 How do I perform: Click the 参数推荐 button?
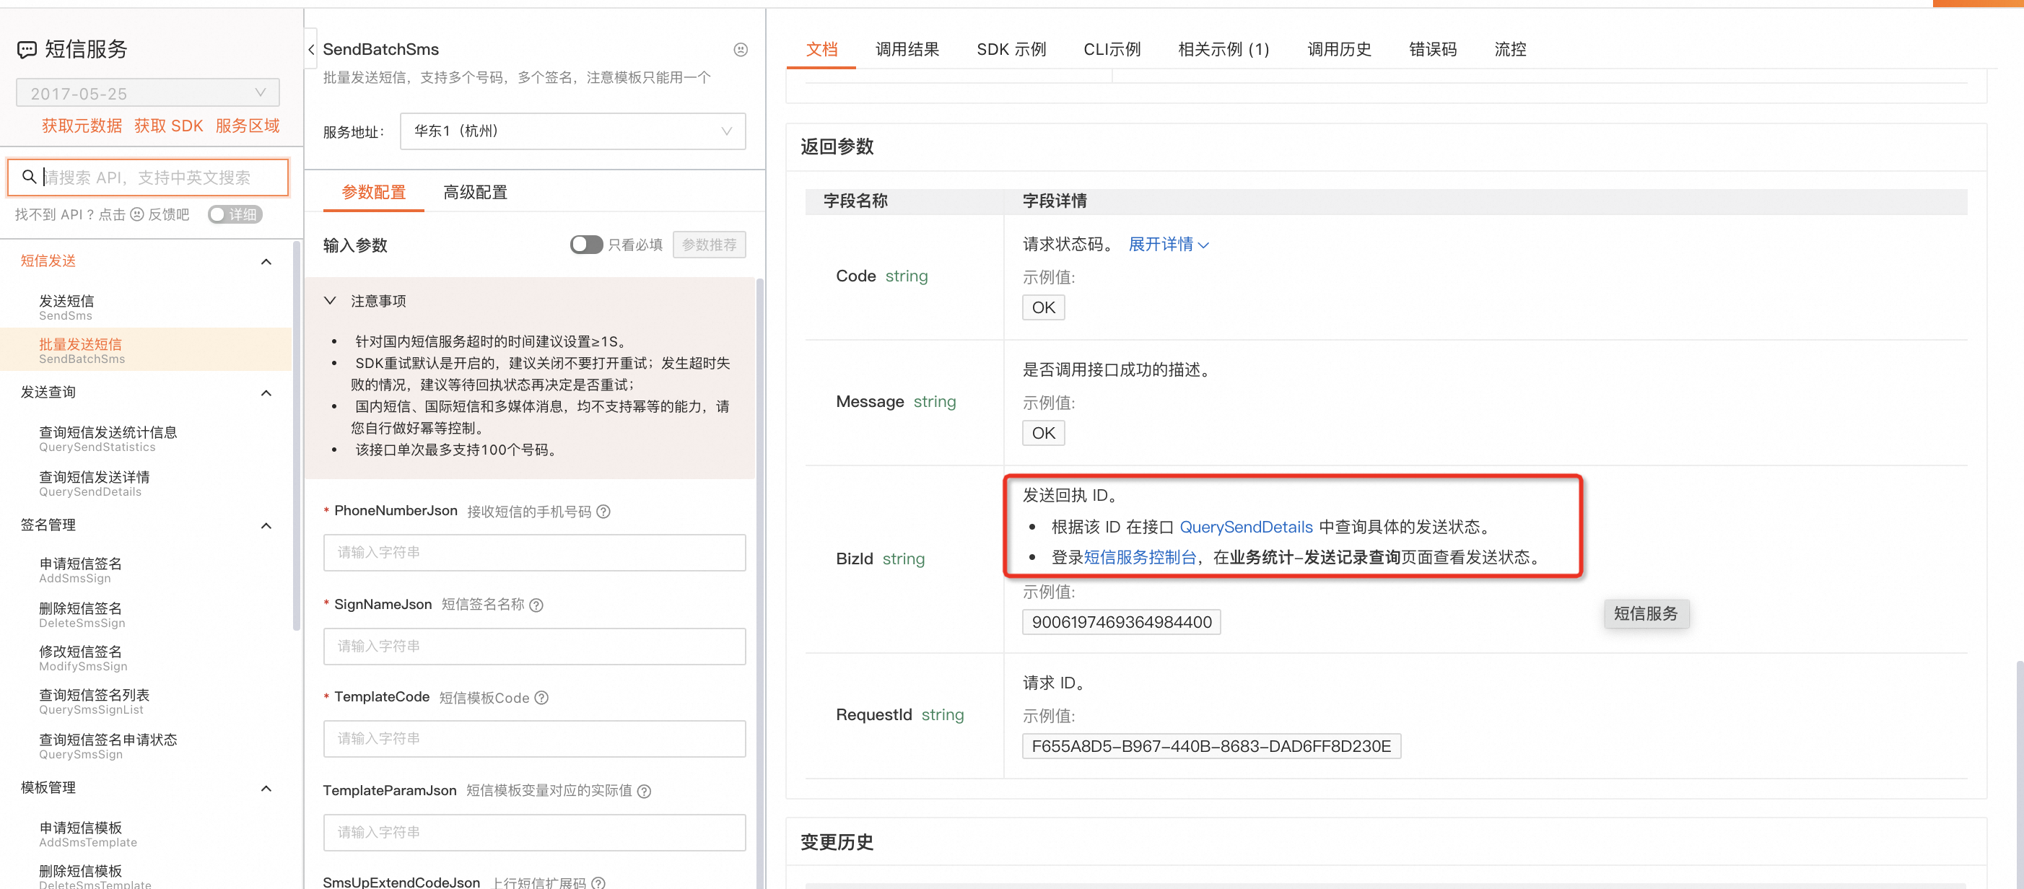tap(709, 244)
